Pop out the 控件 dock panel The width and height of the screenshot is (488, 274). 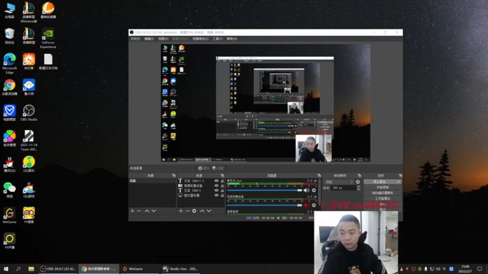(x=400, y=175)
